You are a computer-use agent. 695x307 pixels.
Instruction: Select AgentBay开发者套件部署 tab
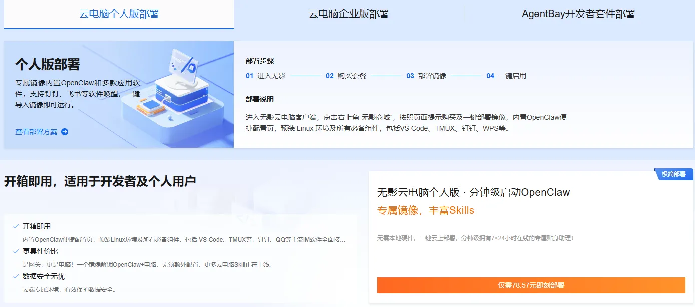[578, 14]
